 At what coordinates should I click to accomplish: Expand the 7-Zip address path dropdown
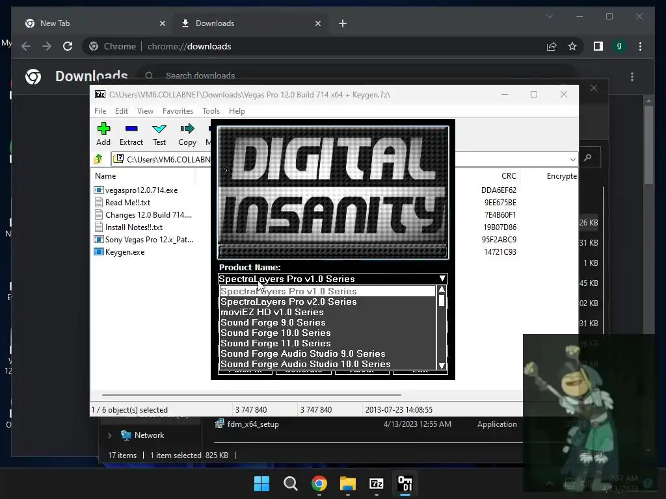[x=572, y=160]
